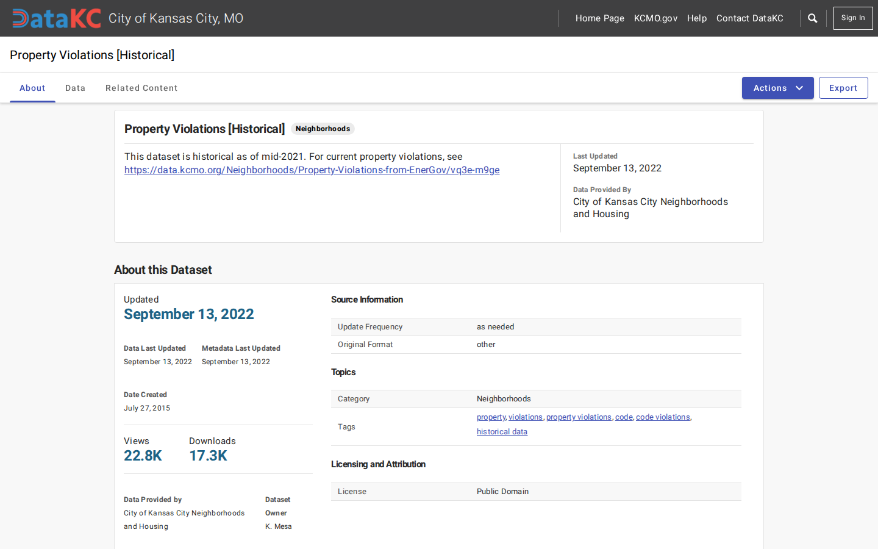This screenshot has width=878, height=549.
Task: Click the 'Original Format' row label
Action: (x=365, y=345)
